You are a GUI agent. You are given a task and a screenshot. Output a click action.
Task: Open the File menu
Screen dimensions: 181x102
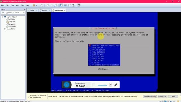pyautogui.click(x=3, y=5)
